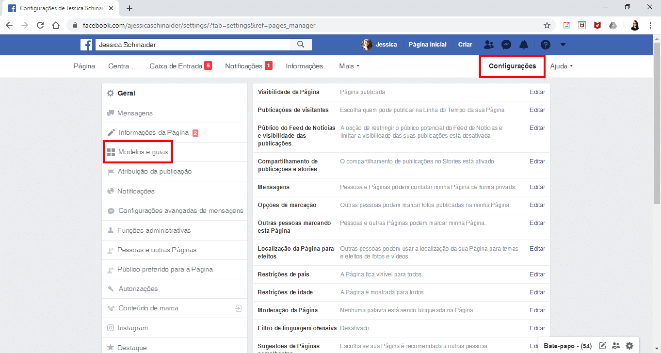Open Pessoas e outras Páginas section
The height and width of the screenshot is (353, 661).
[x=175, y=250]
